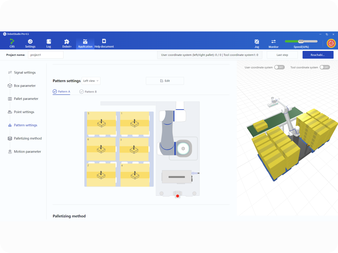Go to Palletizing method section
The height and width of the screenshot is (253, 338).
pyautogui.click(x=28, y=138)
